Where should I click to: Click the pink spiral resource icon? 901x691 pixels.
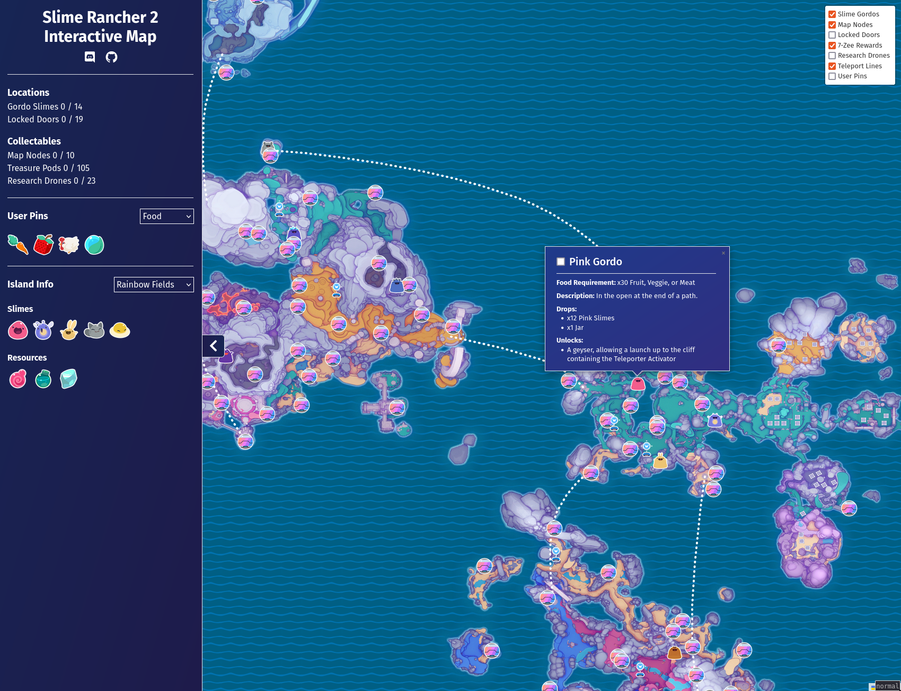(x=18, y=379)
